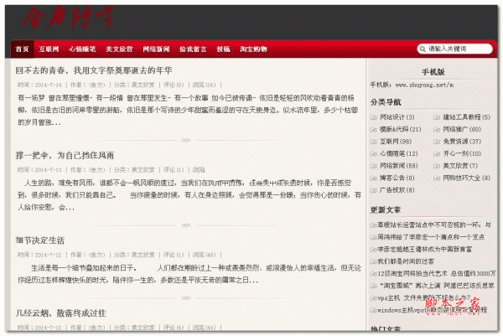Viewport: 503px width, 336px height.
Task: Click 评论 (0) on the first post
Action: pos(174,85)
